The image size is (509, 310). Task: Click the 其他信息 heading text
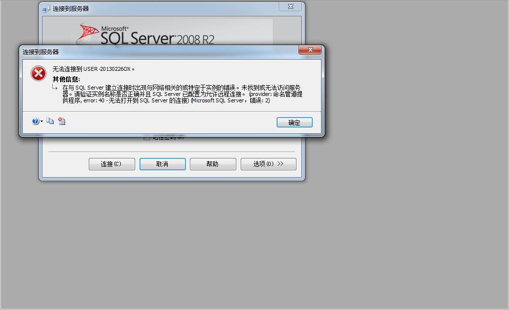pos(66,79)
